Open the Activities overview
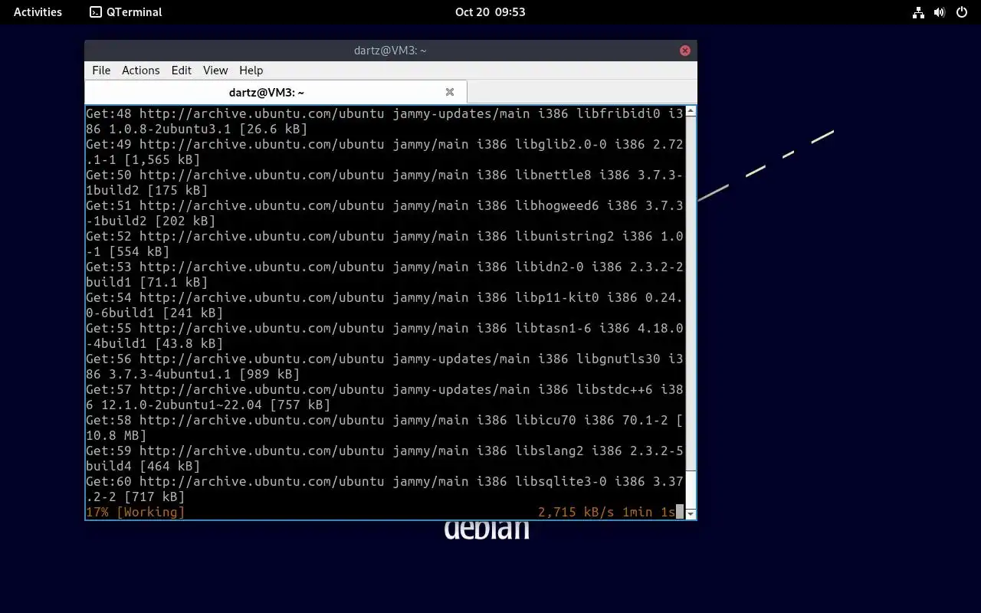 point(38,11)
